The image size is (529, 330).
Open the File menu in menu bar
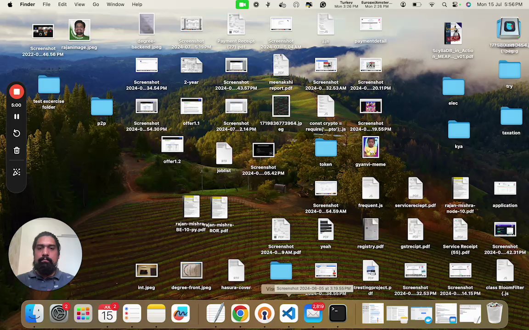46,5
